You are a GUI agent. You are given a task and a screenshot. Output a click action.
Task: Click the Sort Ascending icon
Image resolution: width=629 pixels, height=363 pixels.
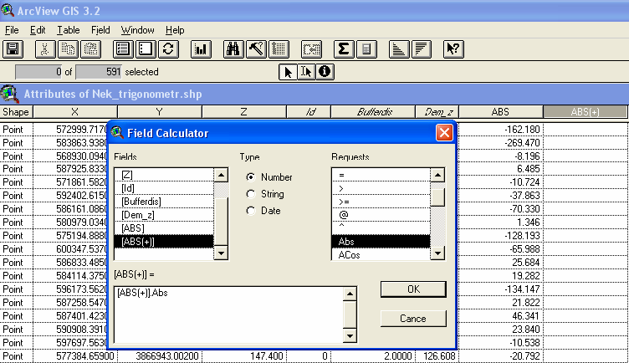click(398, 49)
